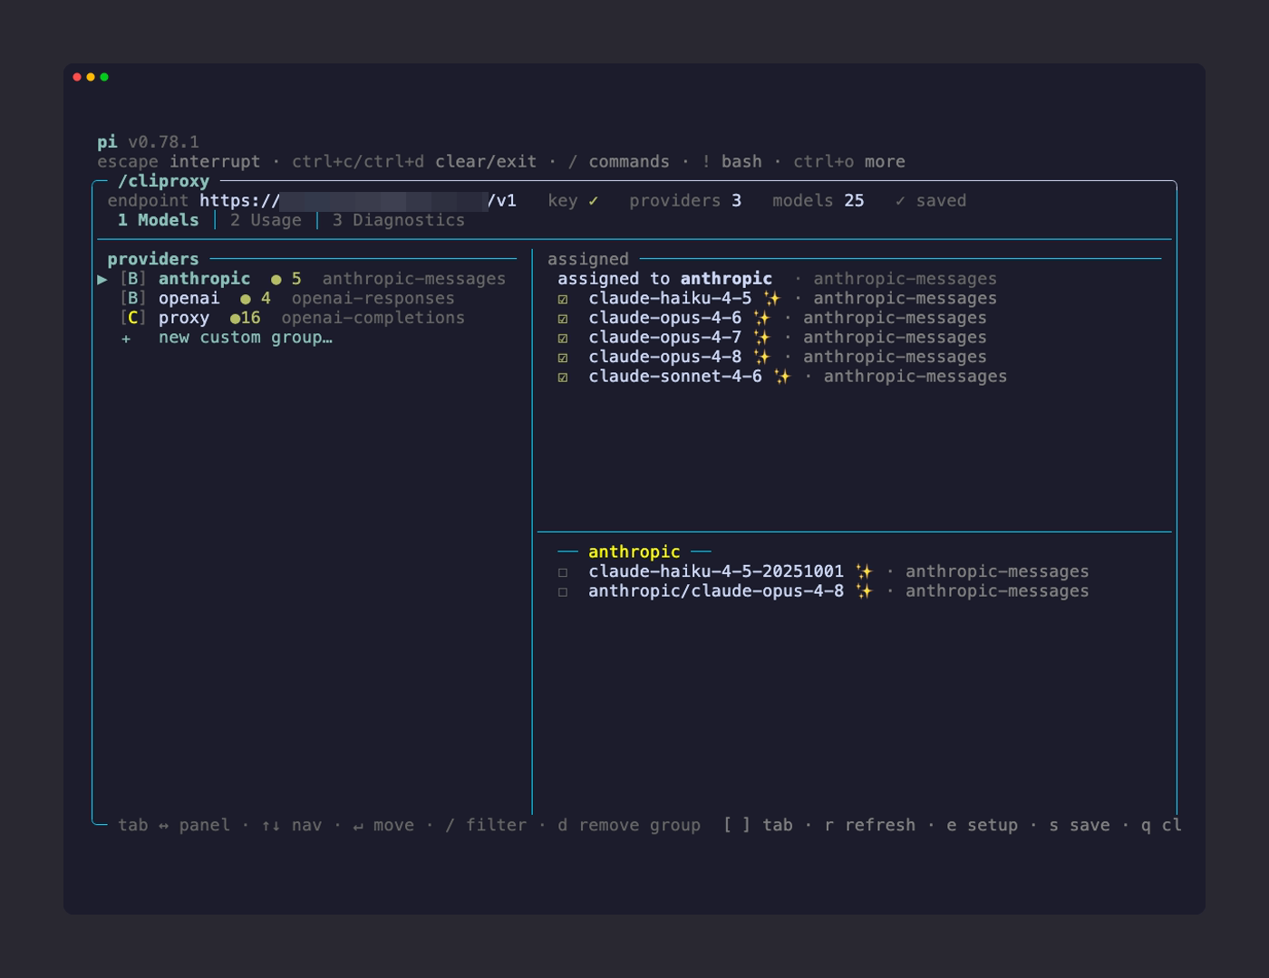Click the 'r refresh' footer hint
The image size is (1269, 978).
[870, 825]
